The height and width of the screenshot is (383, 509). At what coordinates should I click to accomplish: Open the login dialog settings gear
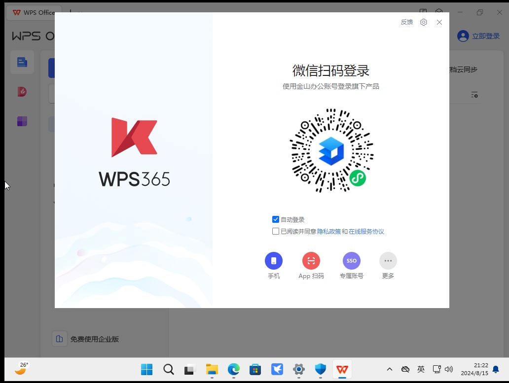pyautogui.click(x=423, y=22)
